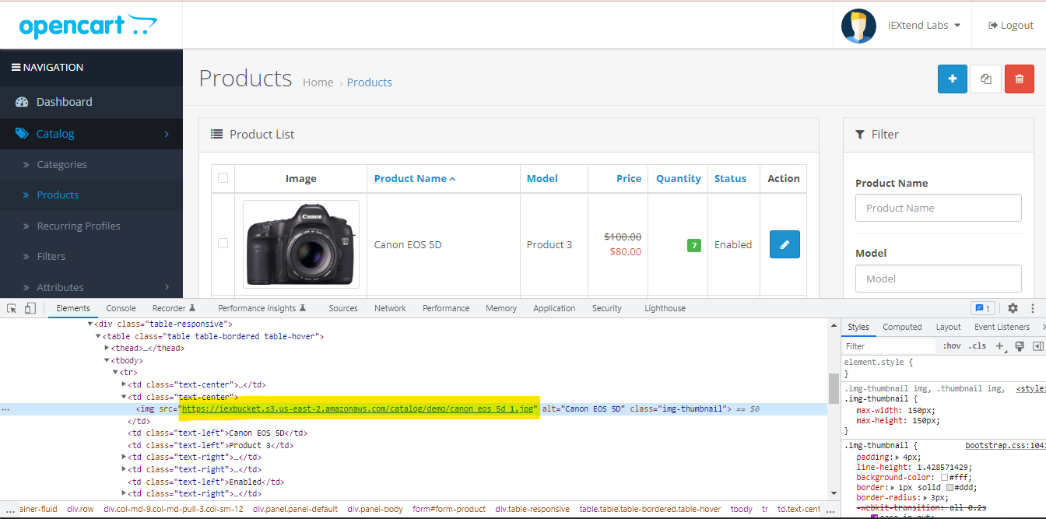Switch to Sources tab

(343, 308)
